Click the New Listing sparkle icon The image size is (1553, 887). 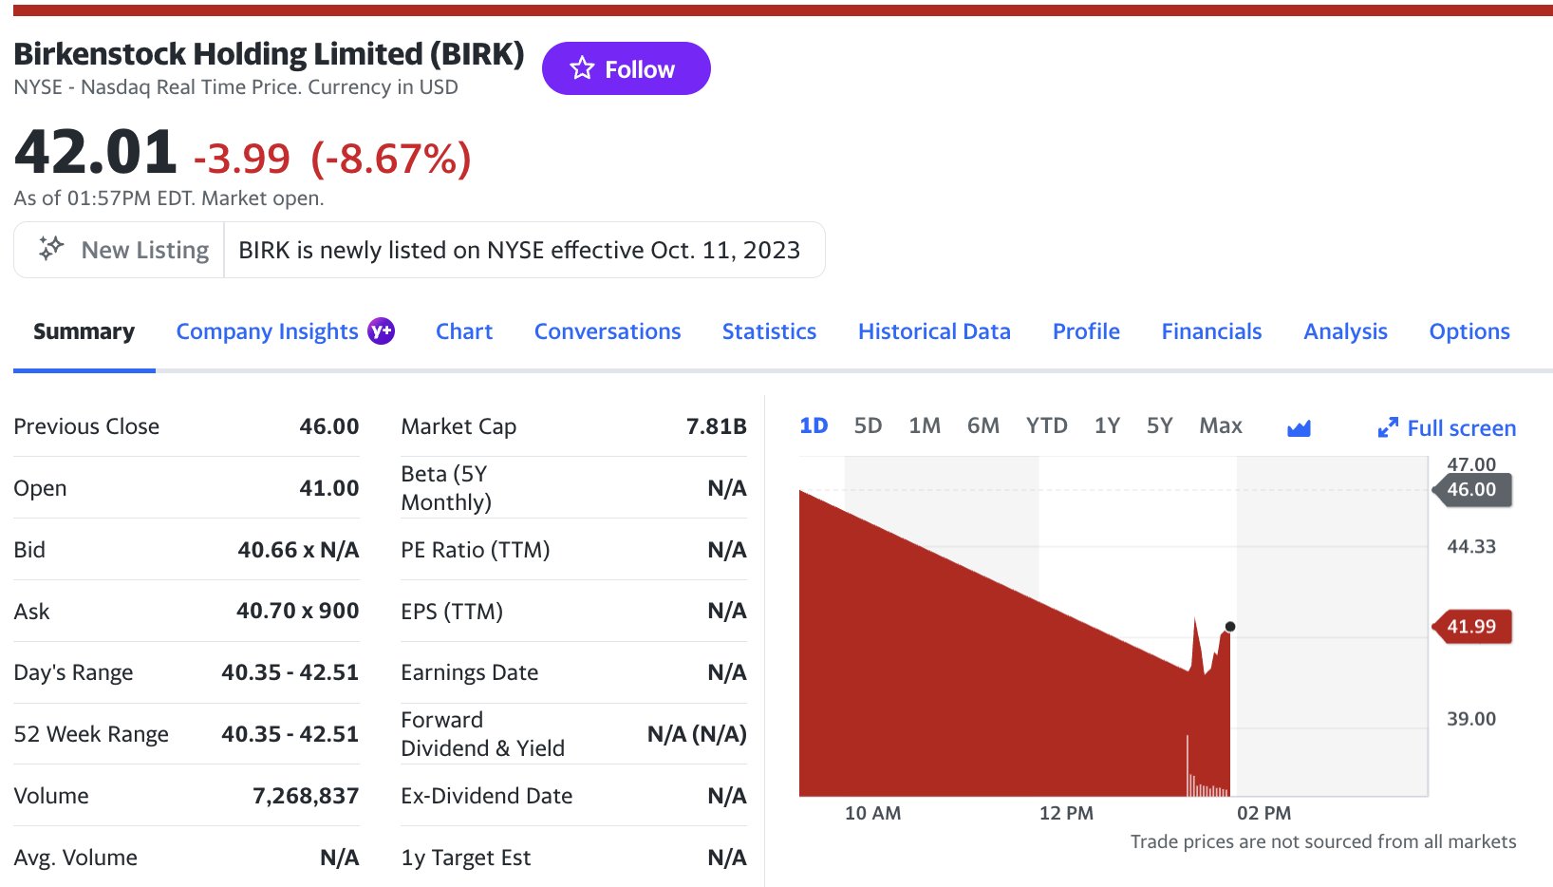(51, 249)
